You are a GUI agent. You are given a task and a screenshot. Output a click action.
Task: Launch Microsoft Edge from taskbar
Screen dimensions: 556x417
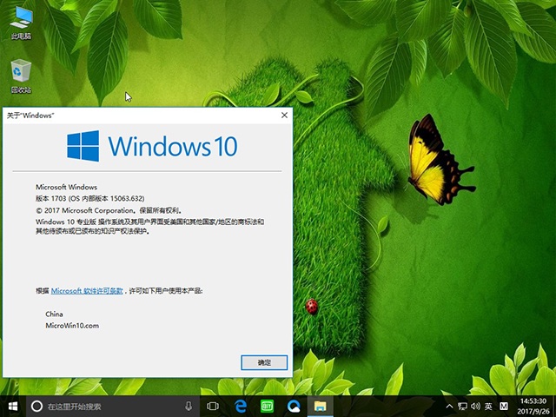coord(241,407)
